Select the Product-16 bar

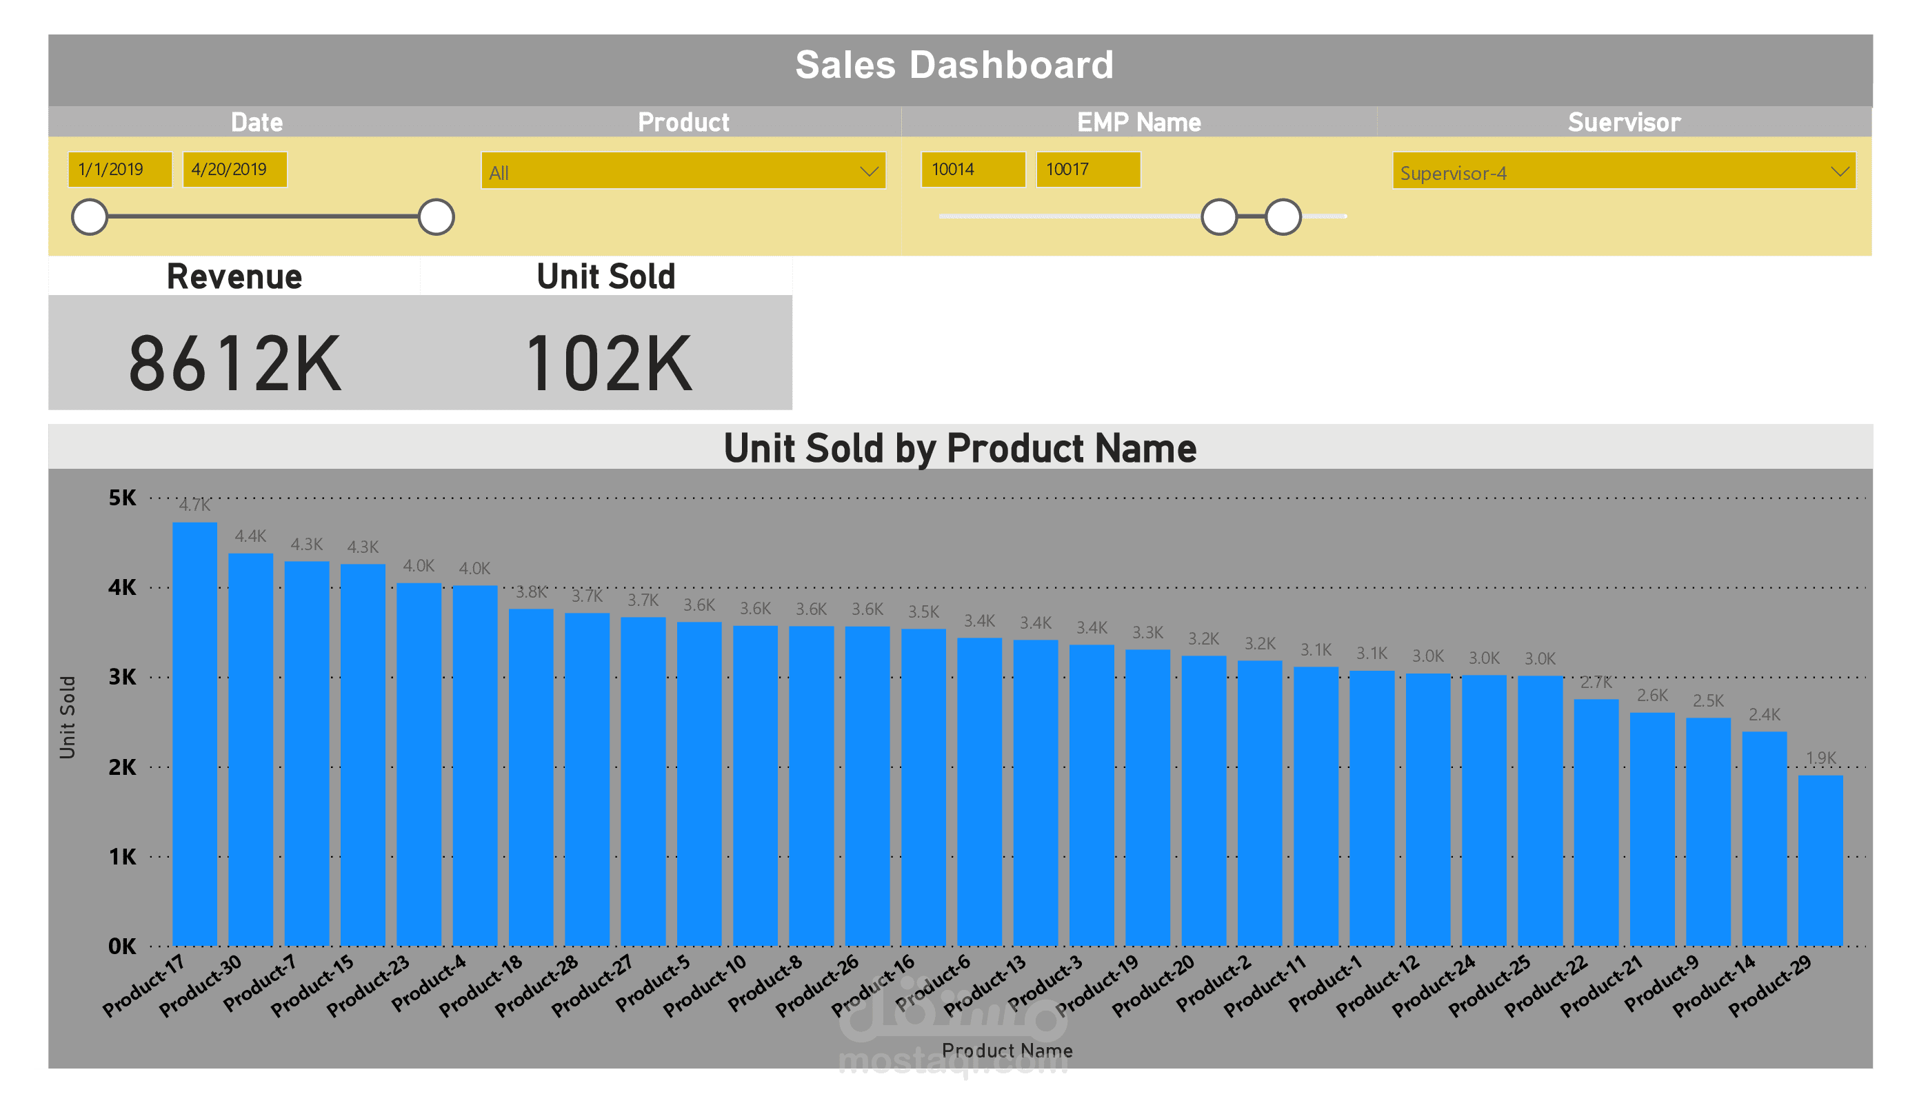923,787
